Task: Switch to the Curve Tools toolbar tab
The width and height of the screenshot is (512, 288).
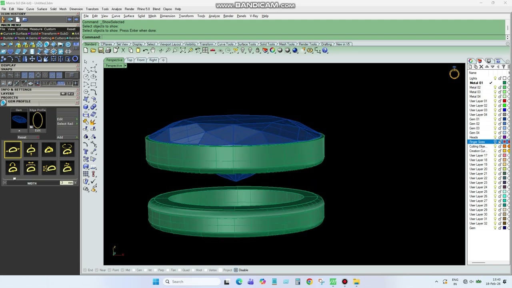Action: 225,44
